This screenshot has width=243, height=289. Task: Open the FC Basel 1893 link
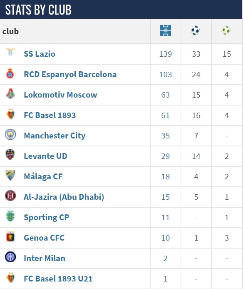tap(50, 115)
